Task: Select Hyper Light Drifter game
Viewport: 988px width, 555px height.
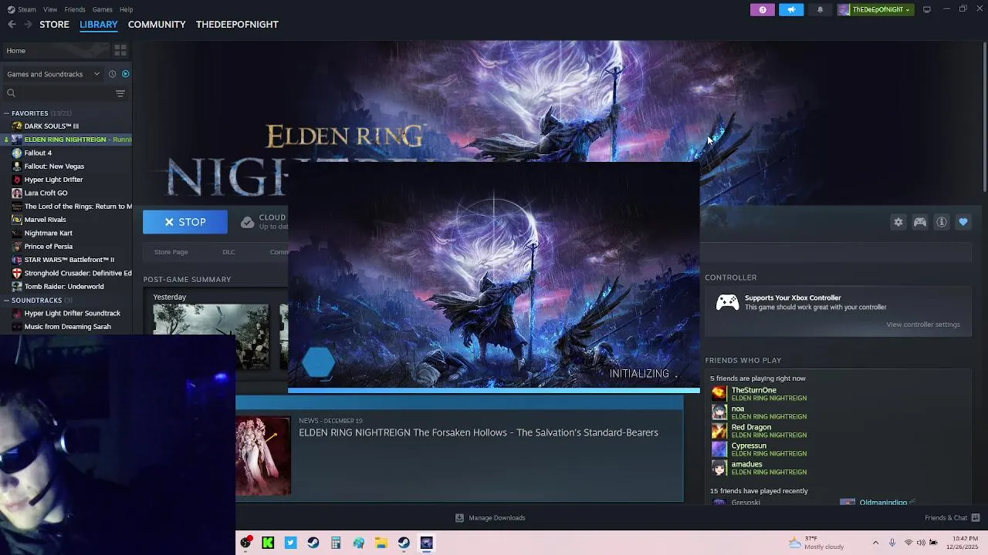Action: pos(53,180)
